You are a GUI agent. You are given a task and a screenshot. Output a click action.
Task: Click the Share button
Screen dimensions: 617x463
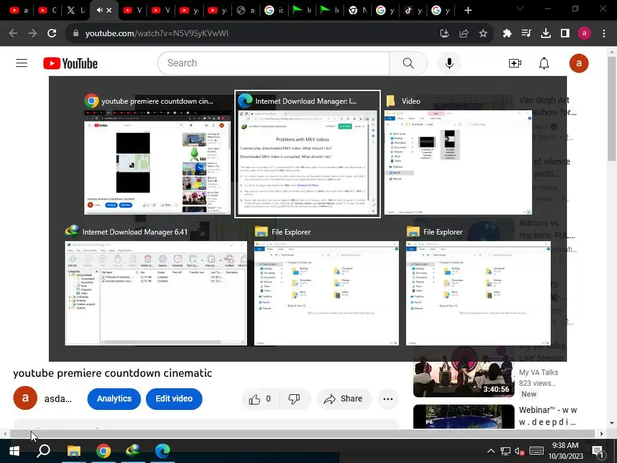(x=344, y=399)
